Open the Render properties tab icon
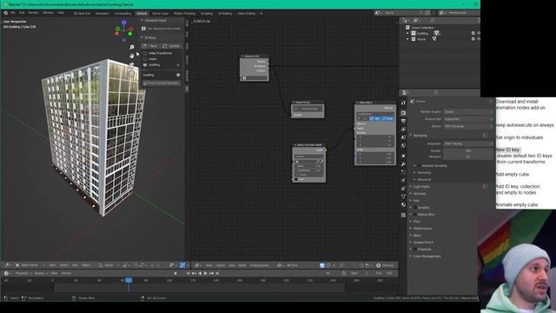This screenshot has height=313, width=556. point(403,113)
